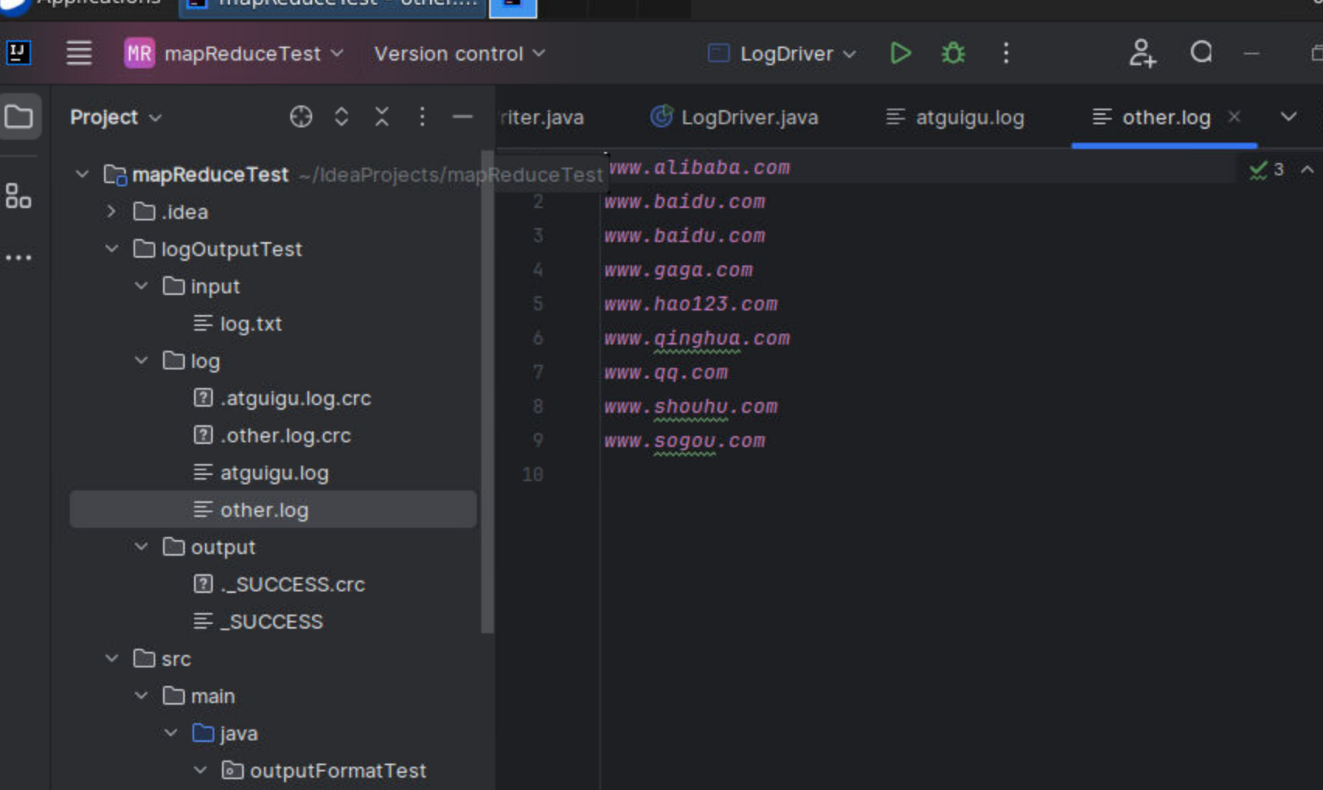This screenshot has width=1323, height=790.
Task: Open LogDriver run configuration dropdown
Action: point(782,54)
